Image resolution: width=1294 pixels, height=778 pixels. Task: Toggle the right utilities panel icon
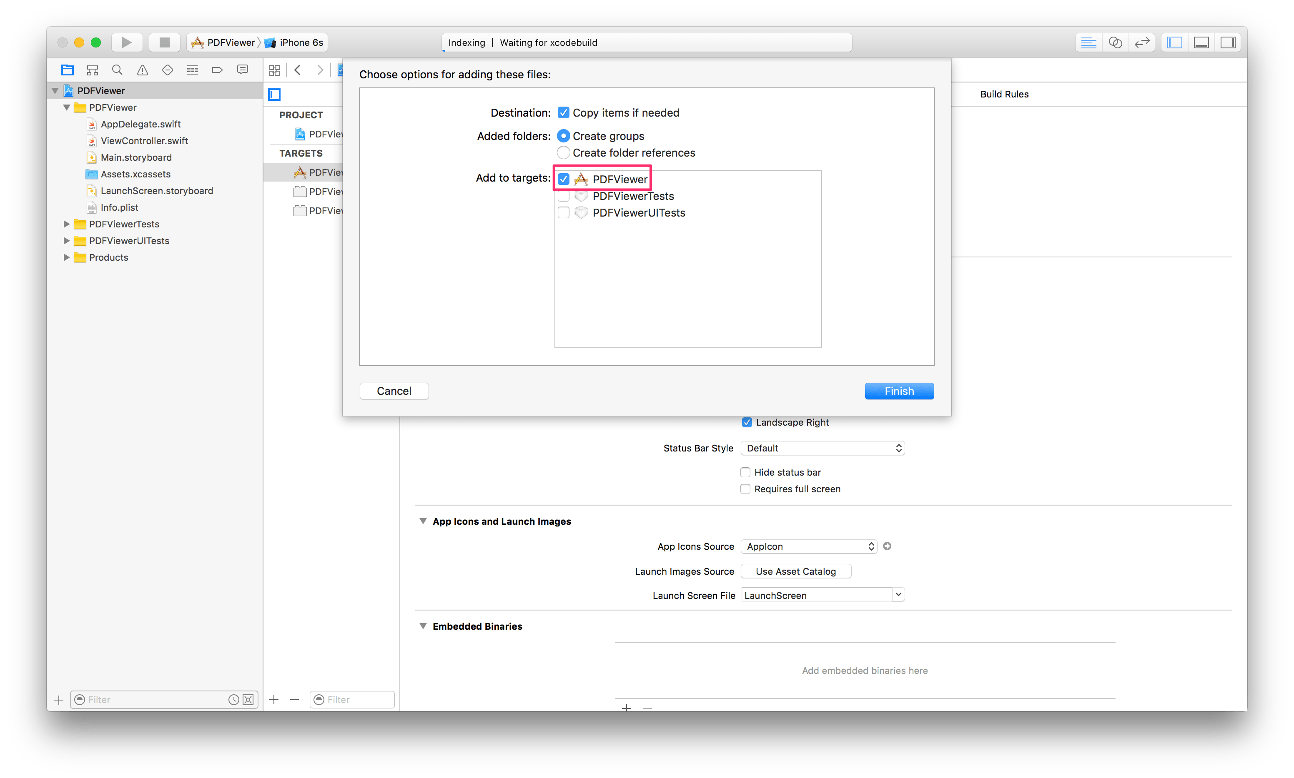pyautogui.click(x=1228, y=42)
